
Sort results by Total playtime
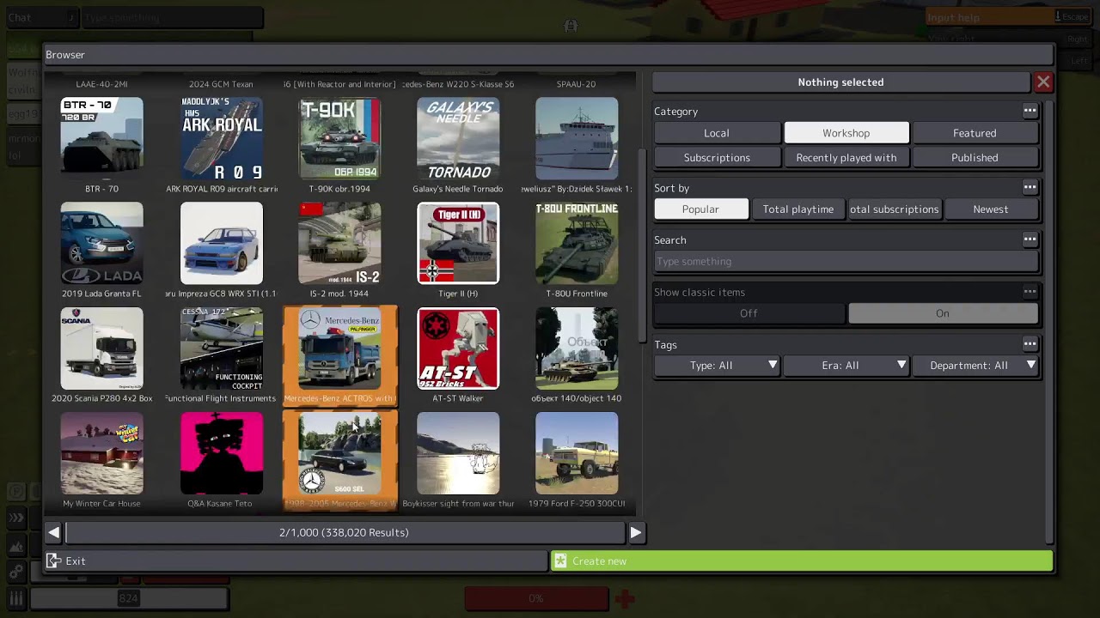tap(798, 209)
